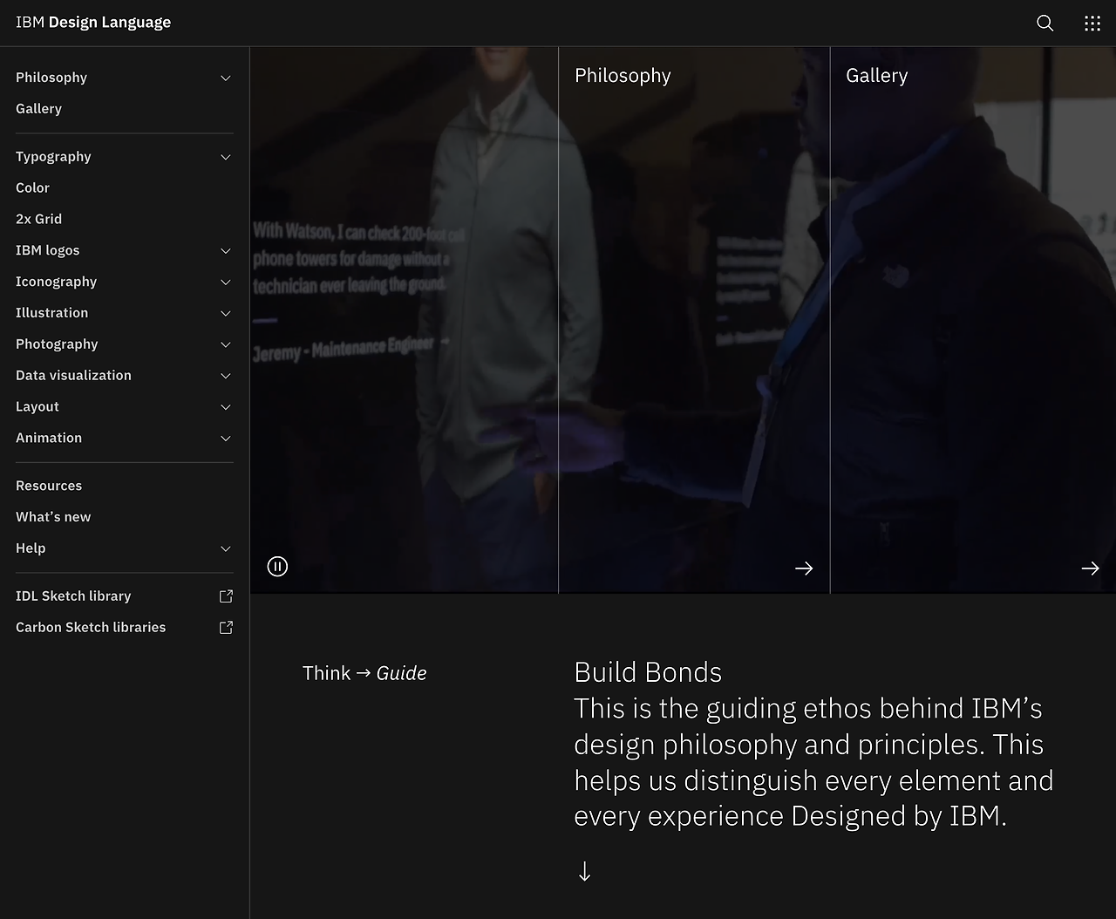Click the downward arrow below Build Bonds text
The height and width of the screenshot is (919, 1116).
pos(584,871)
